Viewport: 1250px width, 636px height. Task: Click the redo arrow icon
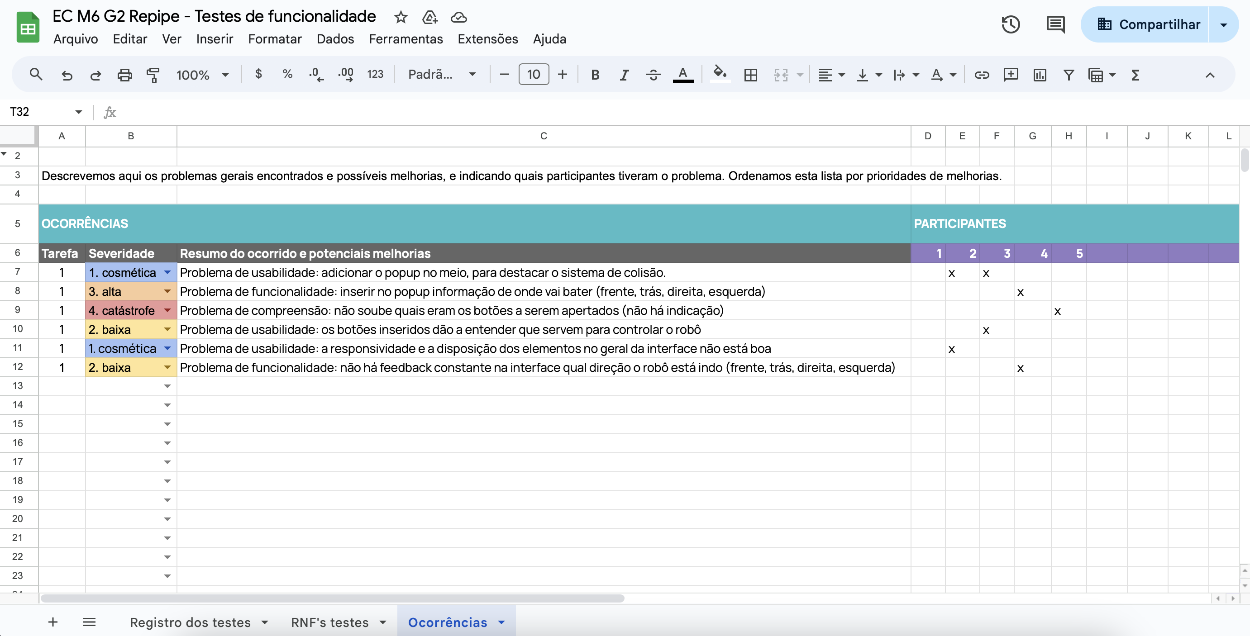[x=95, y=75]
